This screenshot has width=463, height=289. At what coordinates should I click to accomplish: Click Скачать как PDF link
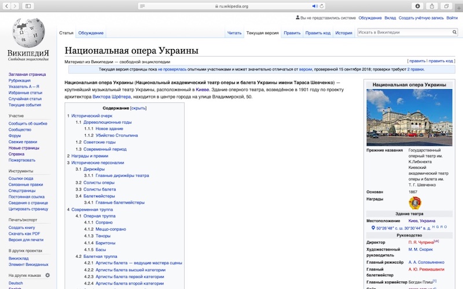[24, 234]
